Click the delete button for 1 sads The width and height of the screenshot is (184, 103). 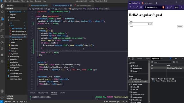[x=180, y=27]
